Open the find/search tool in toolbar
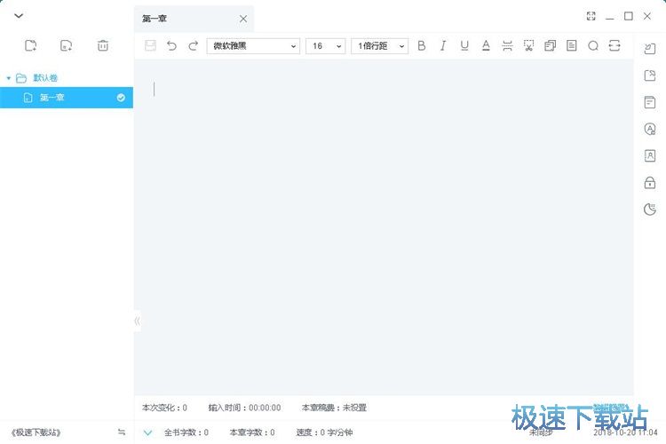This screenshot has height=444, width=666. coord(593,45)
